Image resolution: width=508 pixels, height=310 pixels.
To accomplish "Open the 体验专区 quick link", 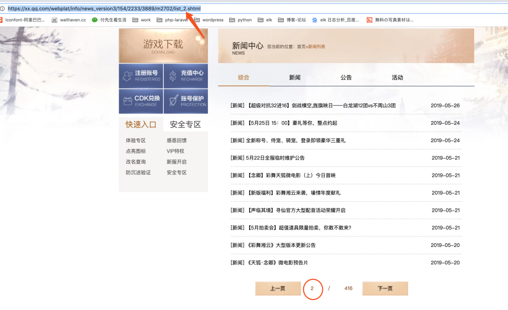I will tap(136, 141).
